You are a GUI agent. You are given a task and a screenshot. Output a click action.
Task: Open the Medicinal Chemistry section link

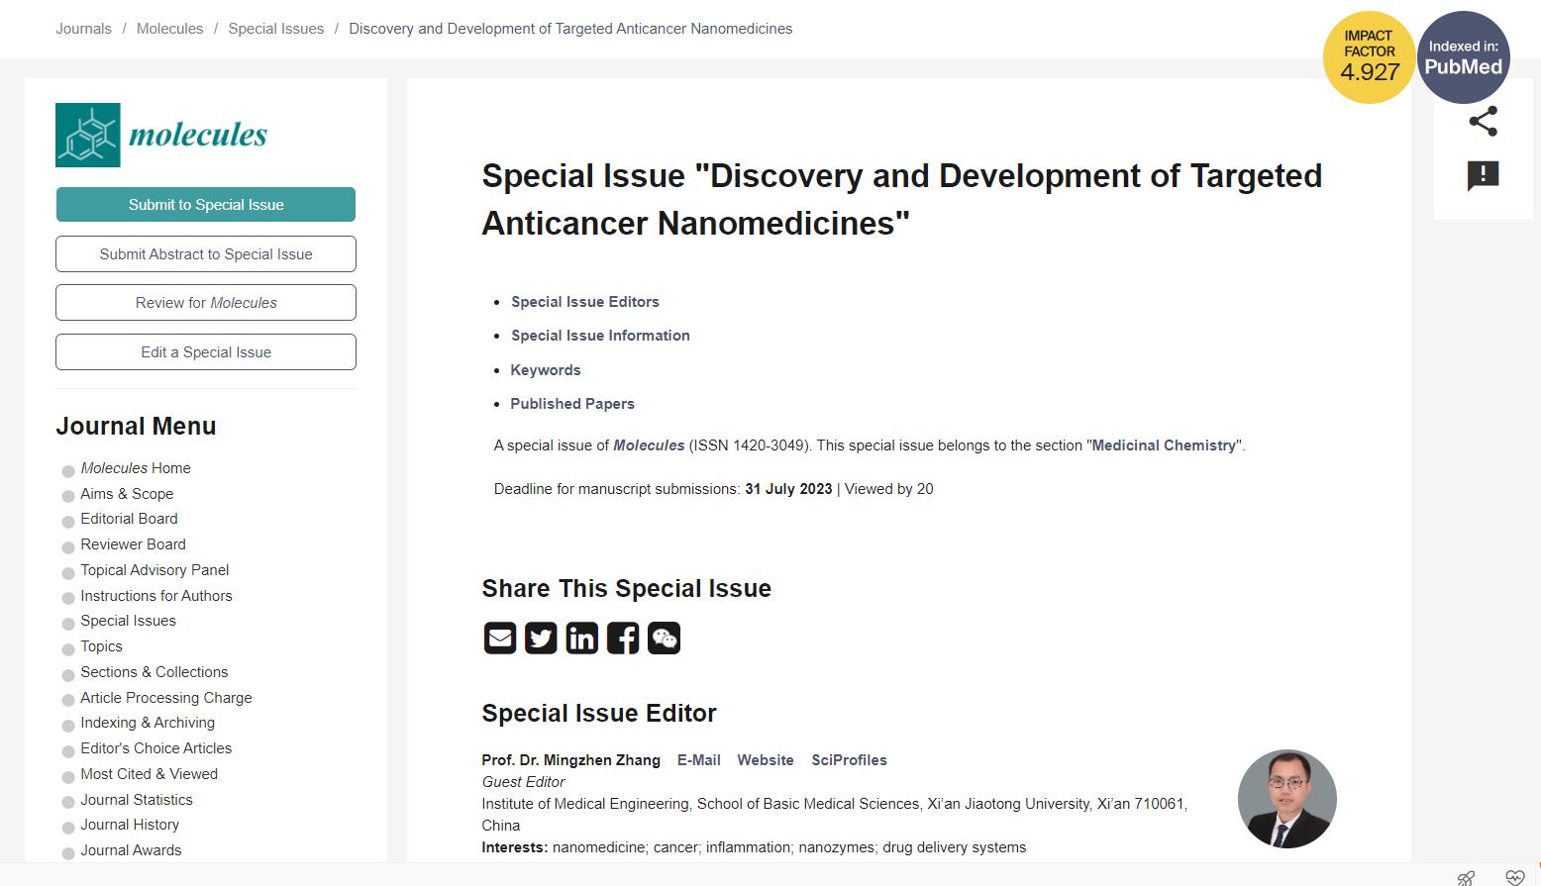(x=1164, y=445)
